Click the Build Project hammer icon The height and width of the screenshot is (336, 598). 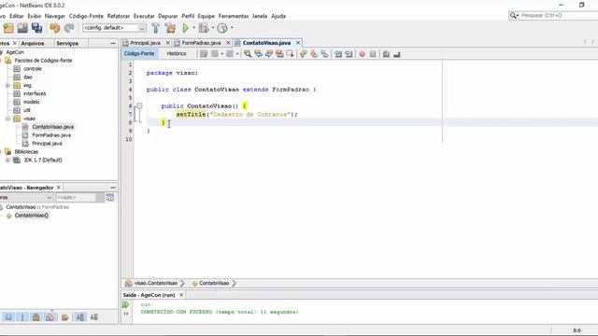(x=156, y=28)
